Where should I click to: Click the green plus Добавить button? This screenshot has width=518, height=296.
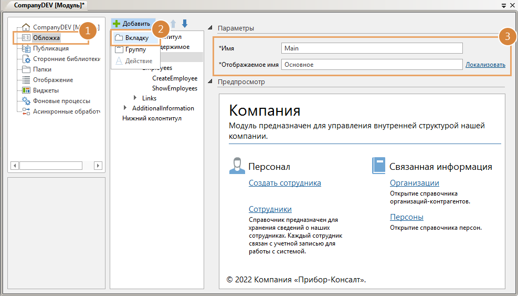point(132,24)
